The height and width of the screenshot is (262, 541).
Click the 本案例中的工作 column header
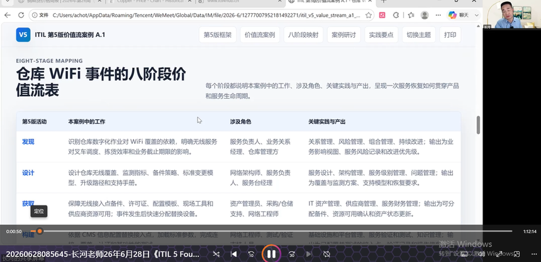coord(87,122)
